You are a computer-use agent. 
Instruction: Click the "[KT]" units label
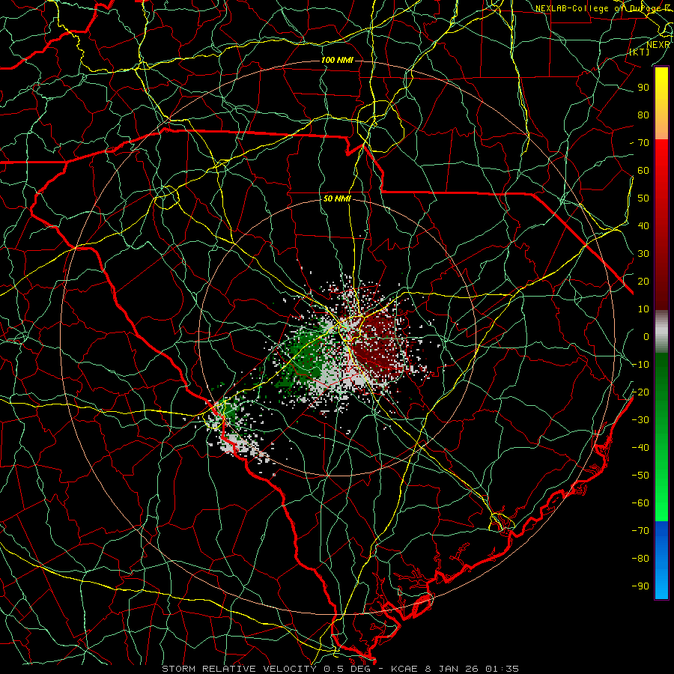pos(640,52)
